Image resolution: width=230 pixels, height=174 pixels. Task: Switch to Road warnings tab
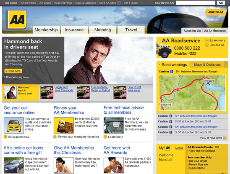(174, 64)
